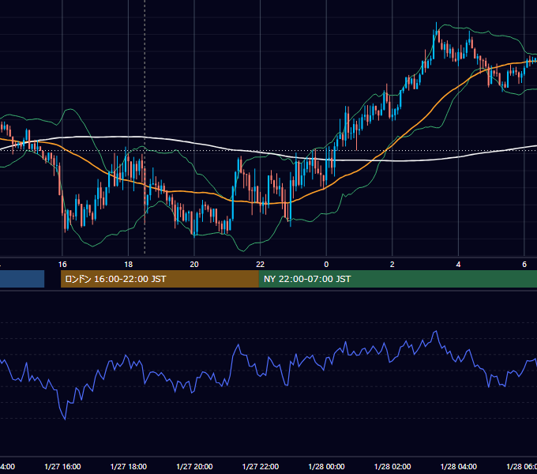Click the ロンドン 16:00-22:00 JST session band
The image size is (537, 474).
[x=160, y=279]
